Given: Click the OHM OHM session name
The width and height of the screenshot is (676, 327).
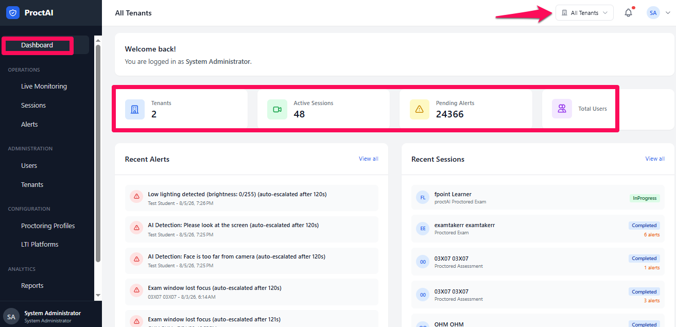Looking at the screenshot, I should click(449, 324).
